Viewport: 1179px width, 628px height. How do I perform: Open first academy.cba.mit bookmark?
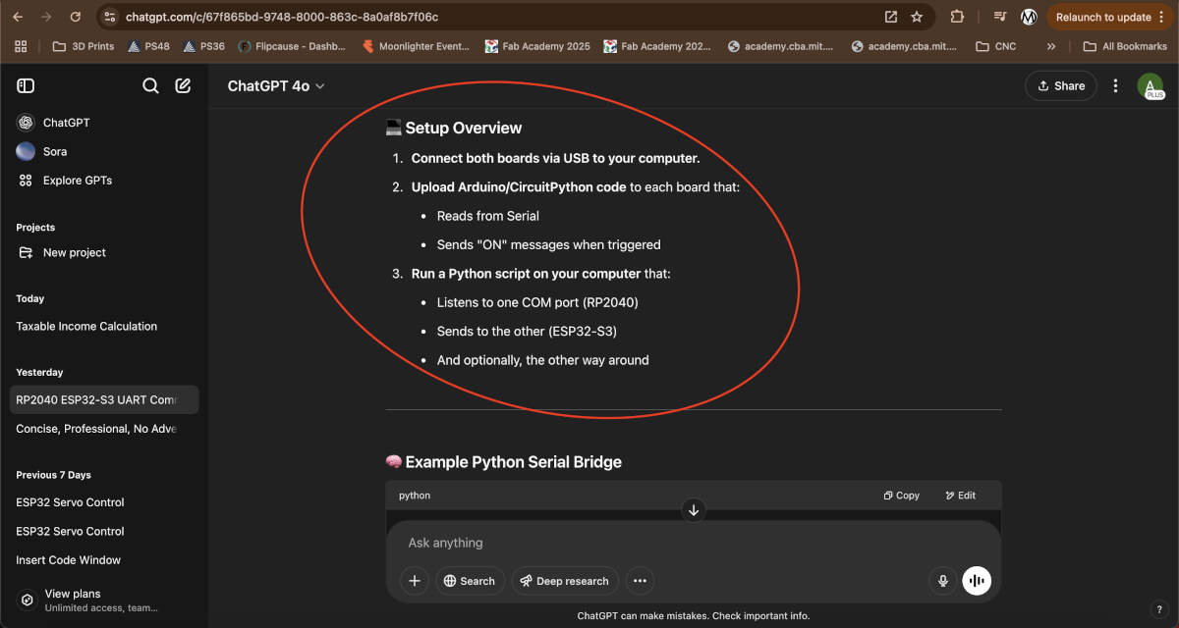(780, 46)
